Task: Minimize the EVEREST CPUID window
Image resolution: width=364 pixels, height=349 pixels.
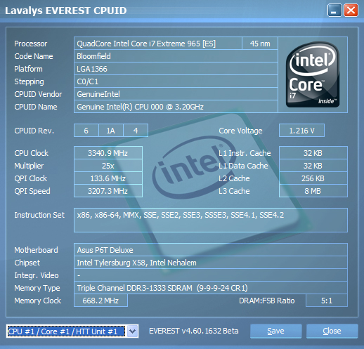Action: pyautogui.click(x=334, y=11)
